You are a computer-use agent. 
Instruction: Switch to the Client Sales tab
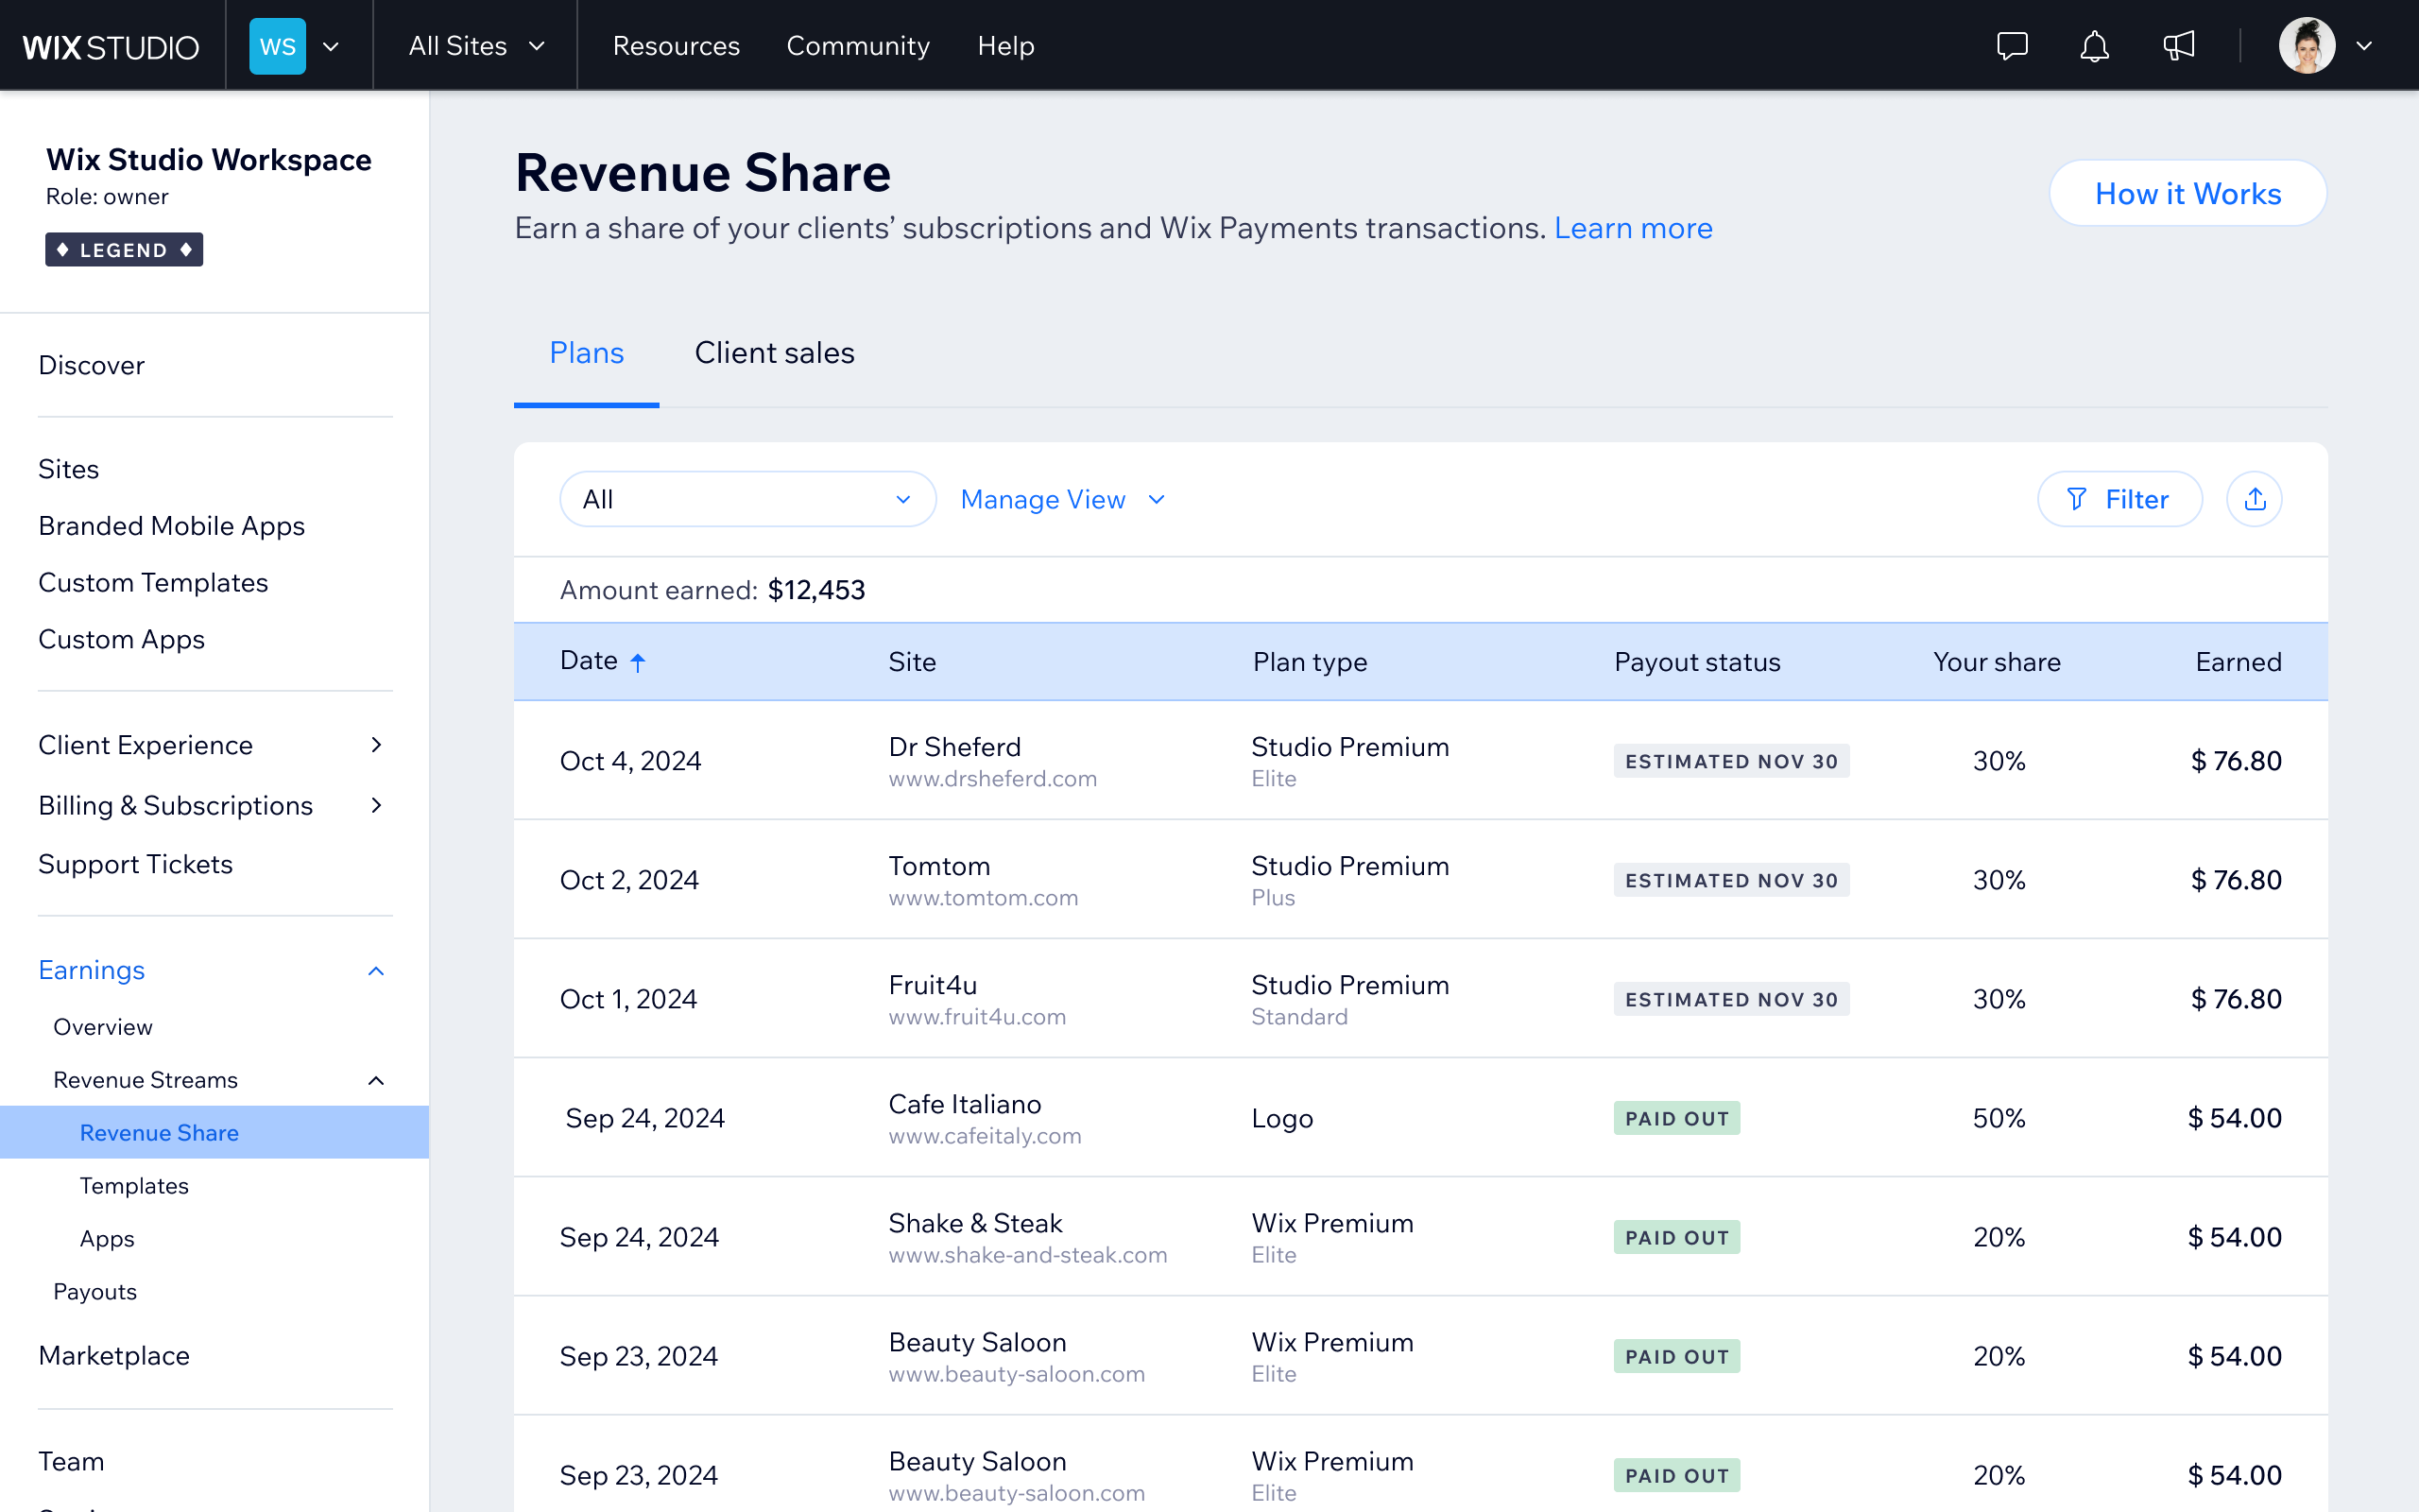(x=773, y=352)
